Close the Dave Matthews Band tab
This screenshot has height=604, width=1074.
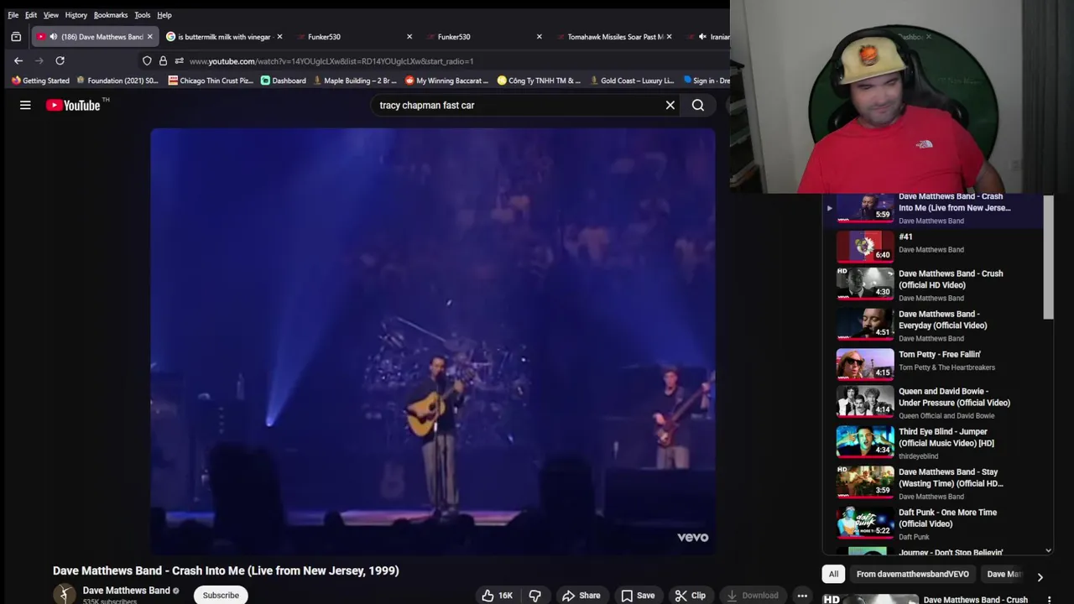coord(150,37)
